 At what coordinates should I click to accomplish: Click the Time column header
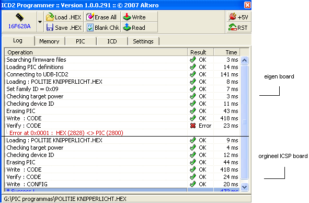[x=226, y=52]
